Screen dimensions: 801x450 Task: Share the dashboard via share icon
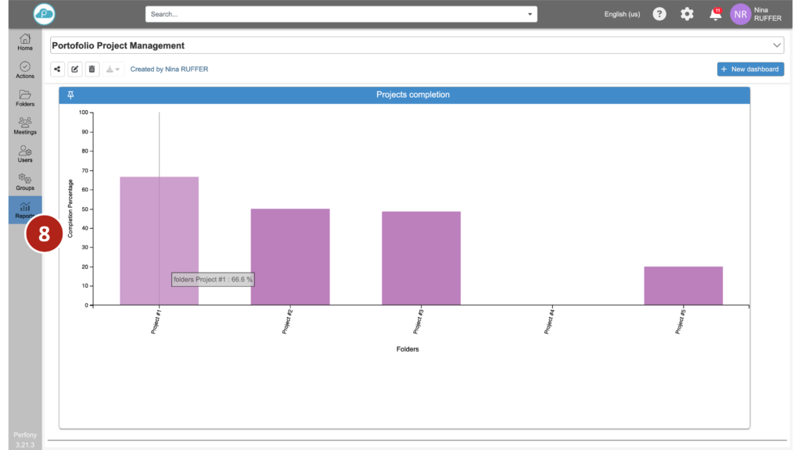click(58, 70)
